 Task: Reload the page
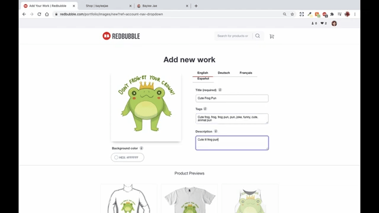[39, 14]
